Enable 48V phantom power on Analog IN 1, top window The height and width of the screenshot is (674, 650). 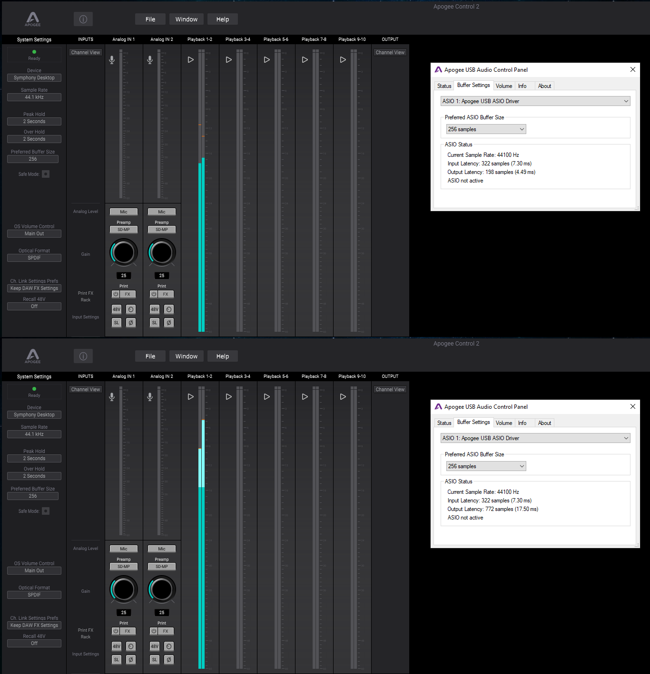(117, 309)
